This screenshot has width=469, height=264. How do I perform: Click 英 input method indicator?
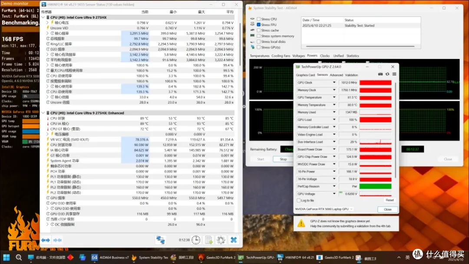pos(407,257)
